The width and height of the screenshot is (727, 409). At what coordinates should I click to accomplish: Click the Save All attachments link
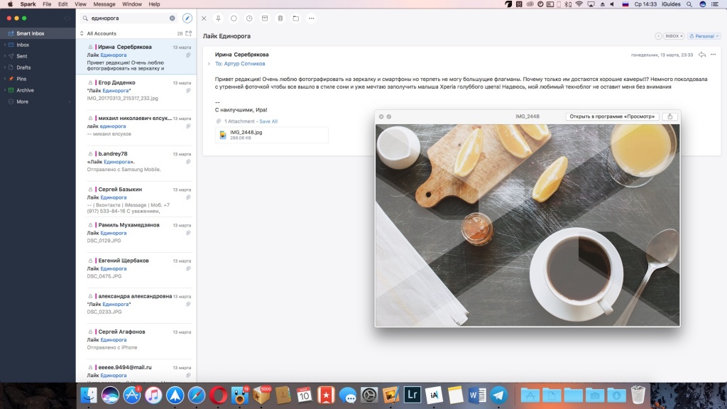268,121
